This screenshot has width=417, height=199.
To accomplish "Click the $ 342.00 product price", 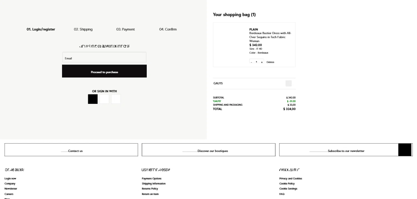I will 255,45.
